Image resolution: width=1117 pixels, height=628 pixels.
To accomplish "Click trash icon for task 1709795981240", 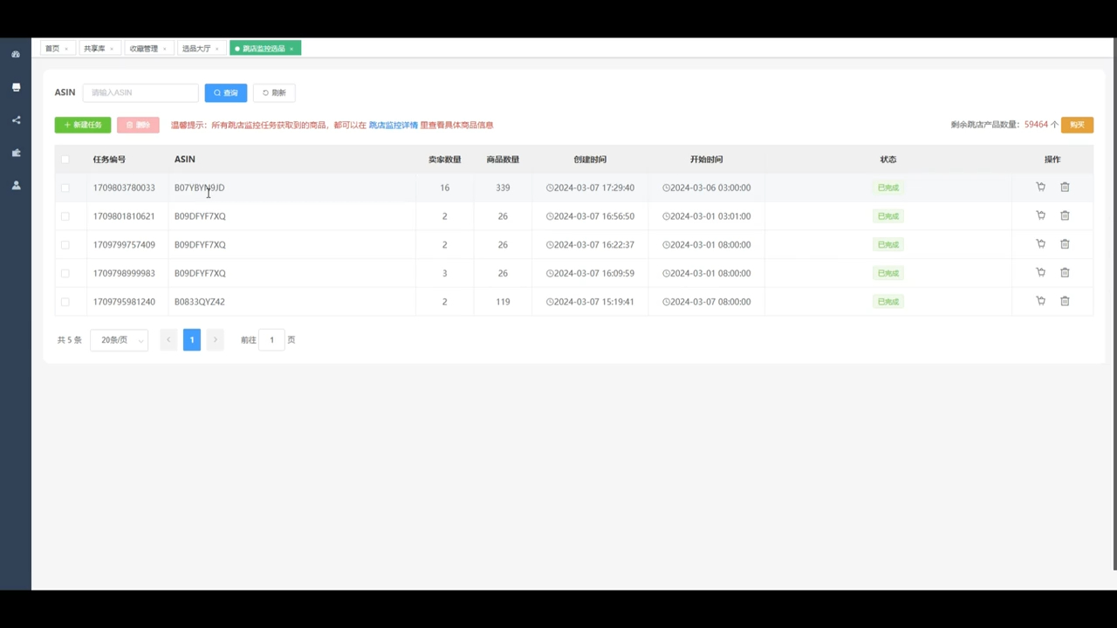I will [1065, 301].
